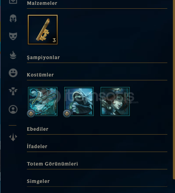Open the flame eternals filter in sidebar
Image resolution: width=175 pixels, height=193 pixels.
coord(13,55)
